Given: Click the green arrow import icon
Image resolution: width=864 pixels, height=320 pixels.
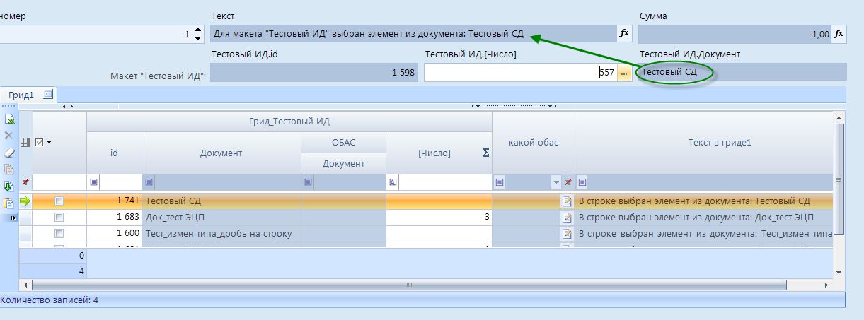Looking at the screenshot, I should (9, 186).
